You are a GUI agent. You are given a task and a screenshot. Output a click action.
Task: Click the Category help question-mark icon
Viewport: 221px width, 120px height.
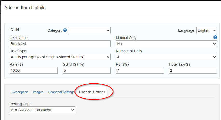(x=65, y=30)
